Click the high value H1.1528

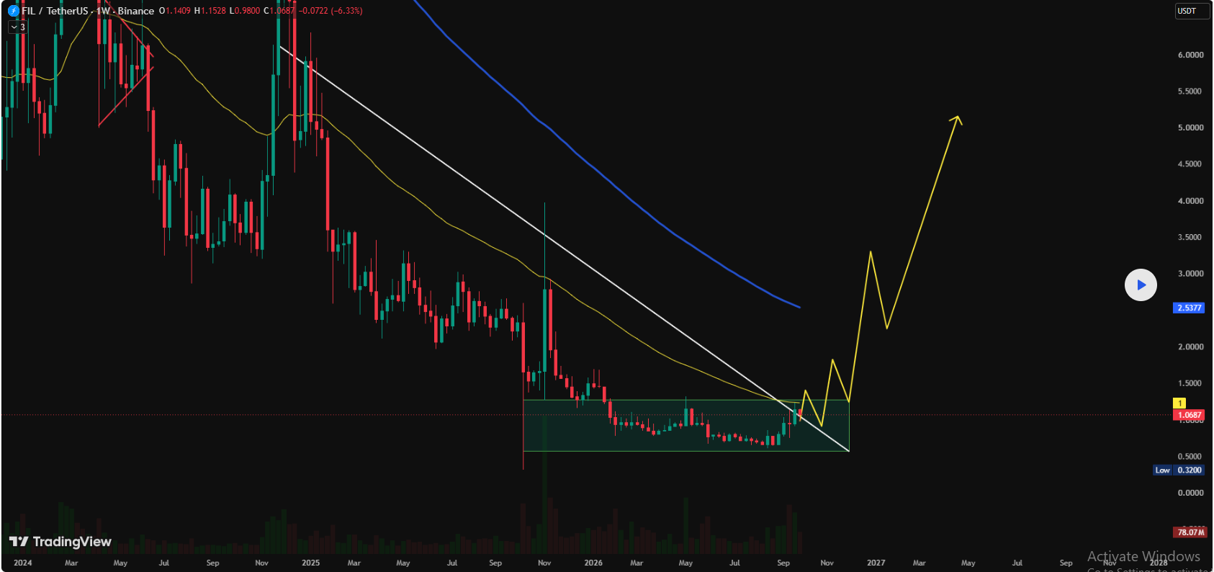pos(210,11)
